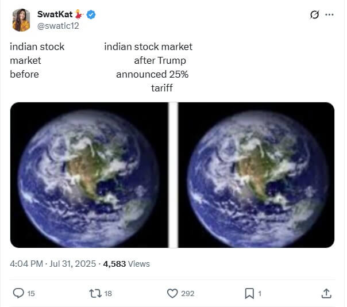Viewport: 347px width, 307px height.
Task: Click the like count of 292
Action: (x=187, y=293)
